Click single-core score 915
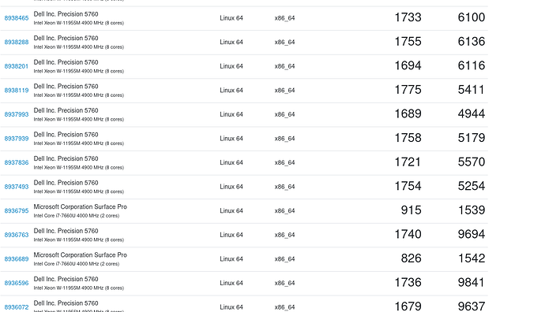Image resolution: width=545 pixels, height=312 pixels. [411, 210]
